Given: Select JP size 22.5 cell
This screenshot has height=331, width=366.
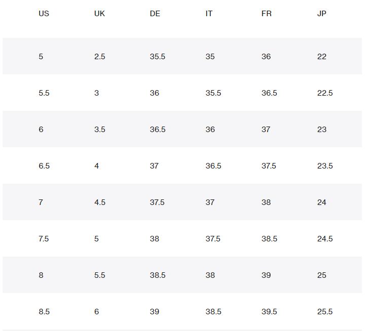Looking at the screenshot, I should [325, 93].
